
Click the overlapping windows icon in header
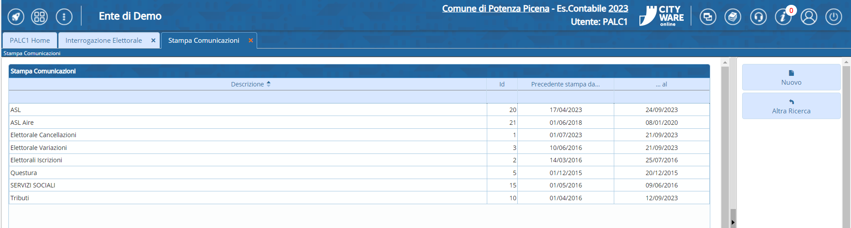tap(708, 17)
